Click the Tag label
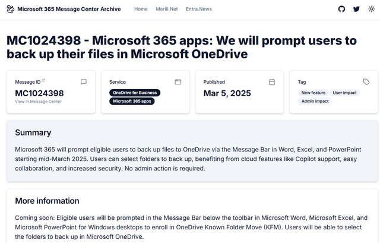This screenshot has width=380, height=243. tap(302, 82)
